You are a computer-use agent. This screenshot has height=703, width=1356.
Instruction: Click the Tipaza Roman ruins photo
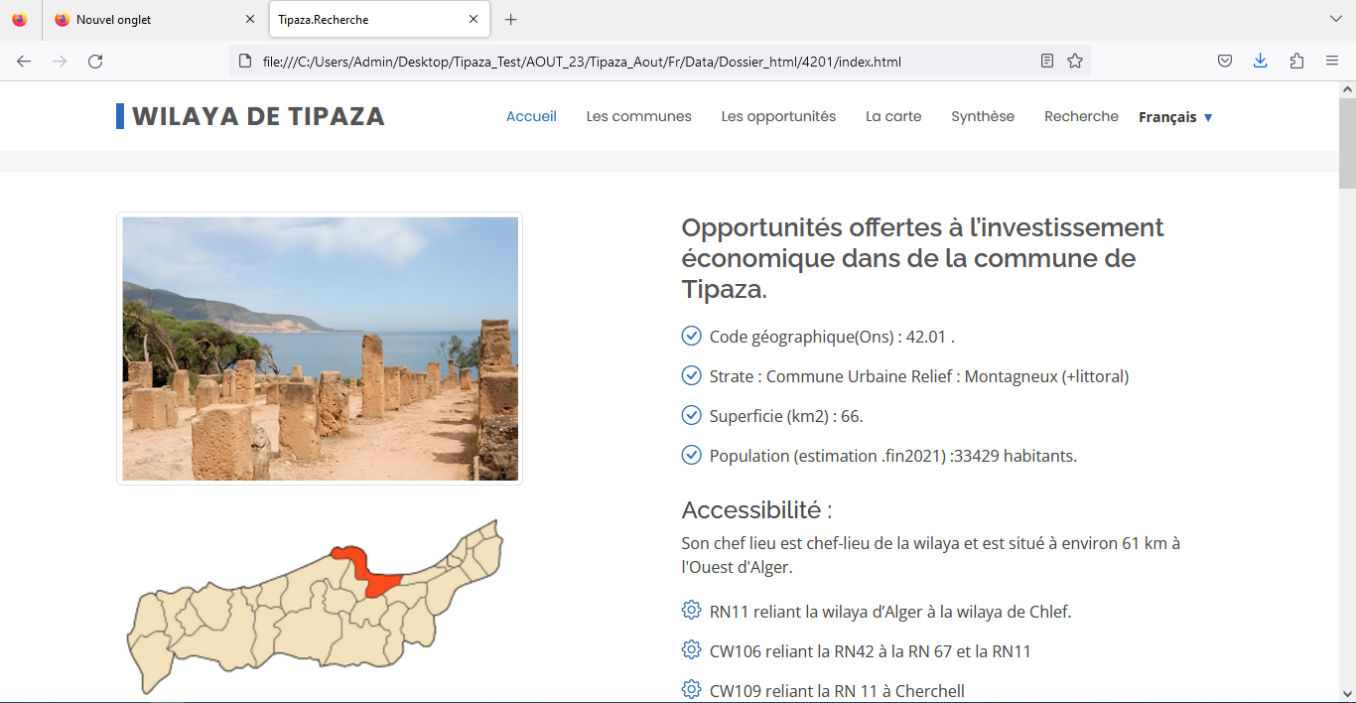(x=320, y=349)
